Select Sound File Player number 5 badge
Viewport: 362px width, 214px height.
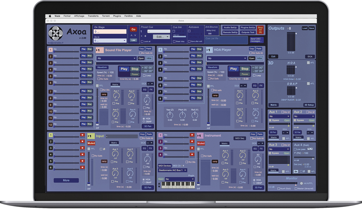tap(51, 76)
